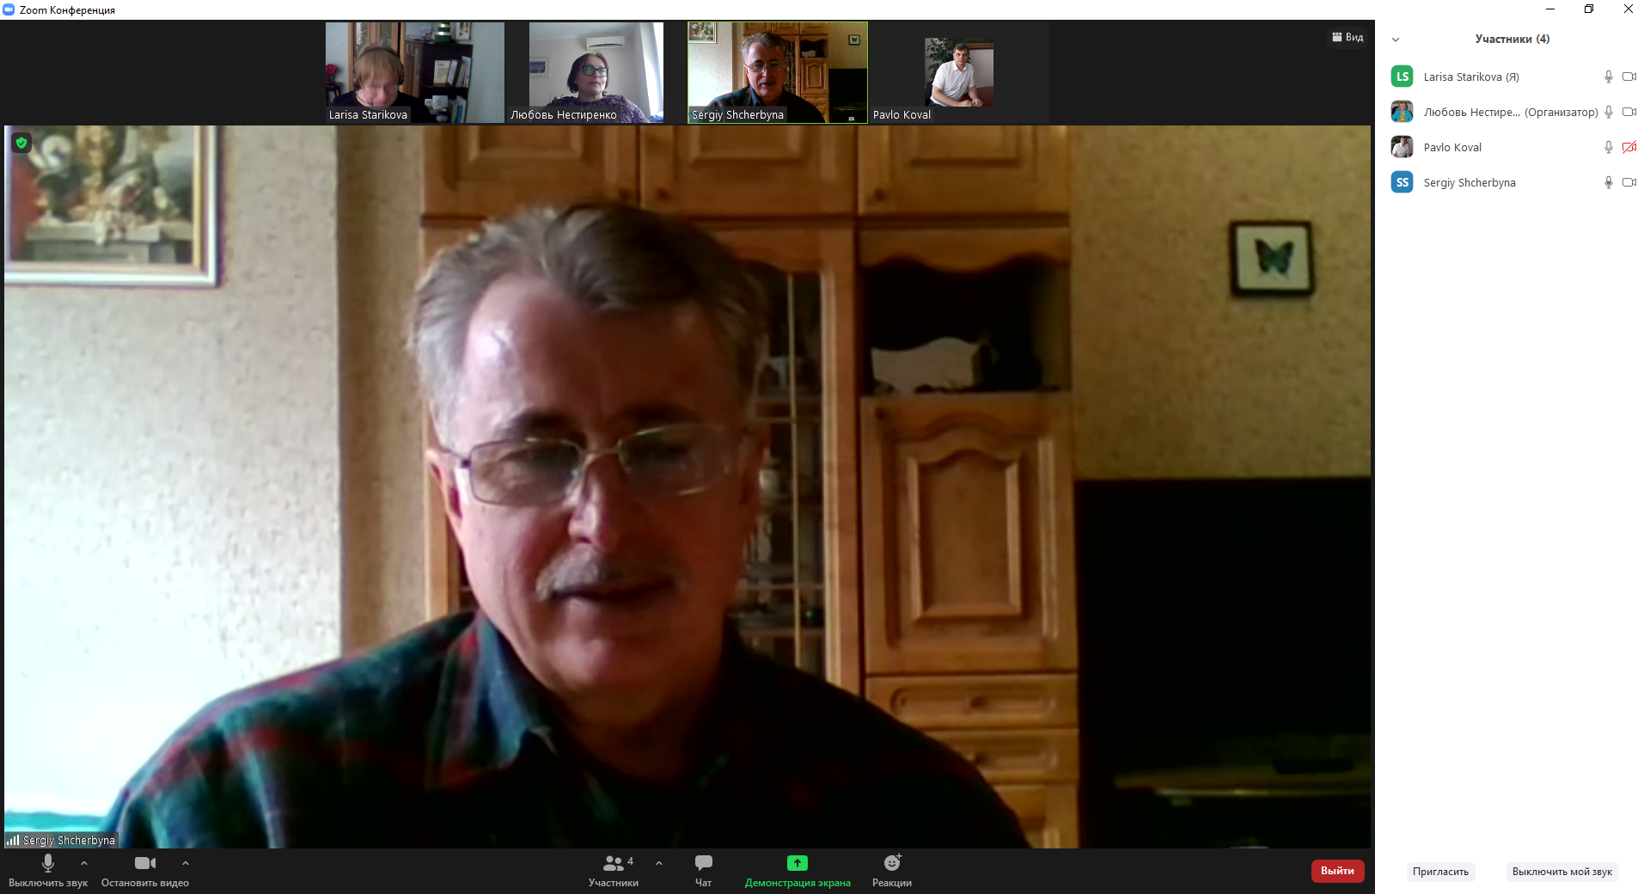Open audio options arrow next to microphone
The height and width of the screenshot is (894, 1650).
[x=84, y=863]
